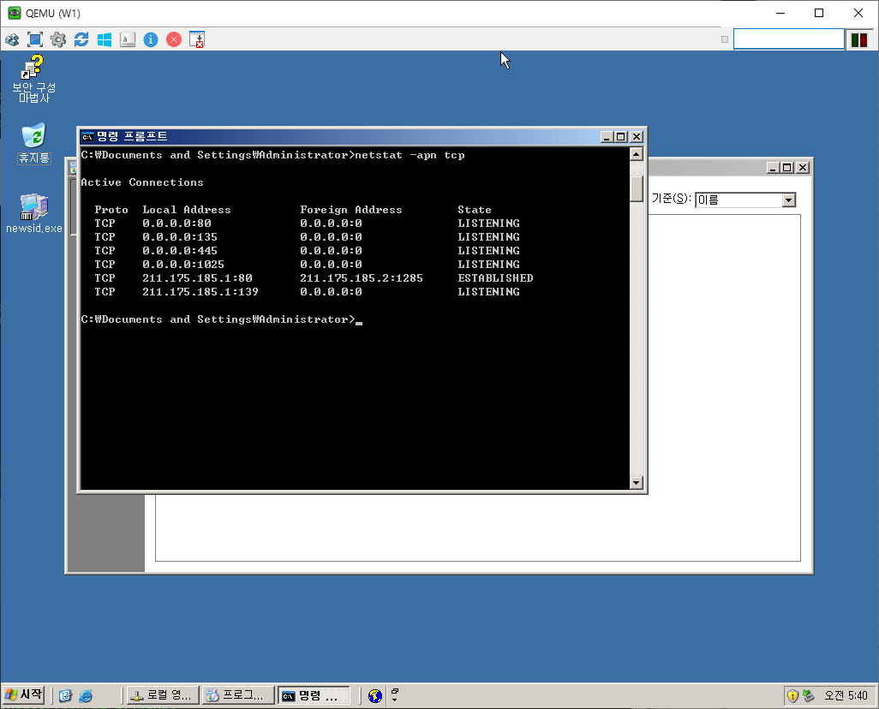Launch Internet Explorer quick launch icon

point(86,695)
